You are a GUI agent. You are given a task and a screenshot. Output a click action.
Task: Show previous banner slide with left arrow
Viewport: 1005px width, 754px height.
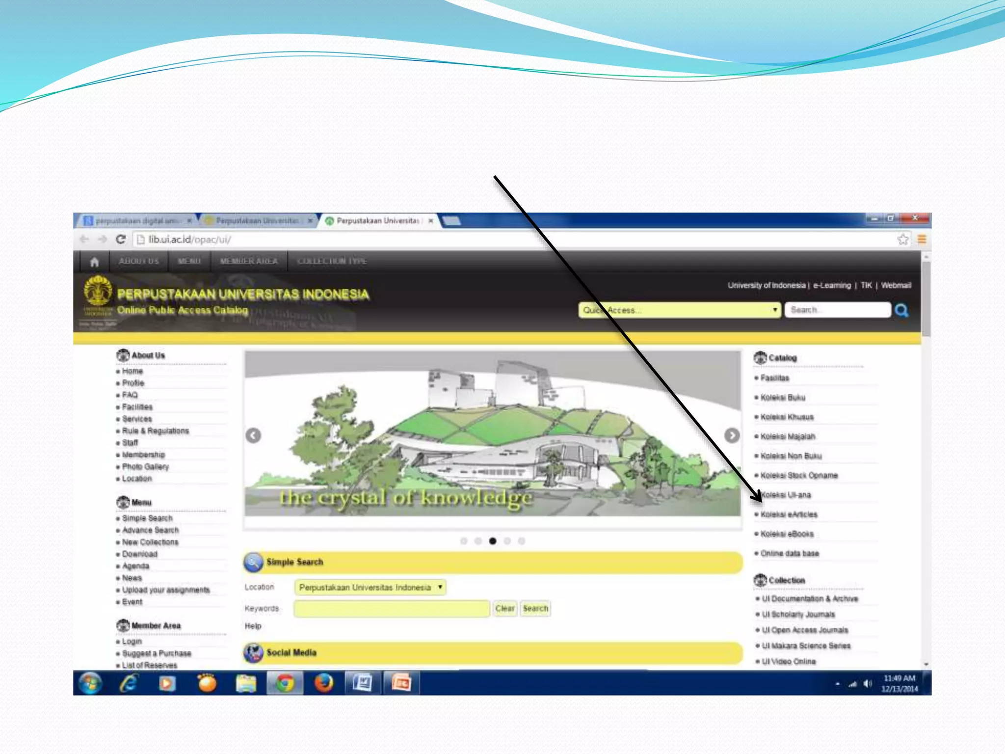pos(253,435)
